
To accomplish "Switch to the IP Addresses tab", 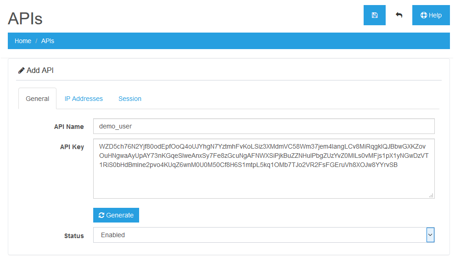I will click(x=84, y=99).
